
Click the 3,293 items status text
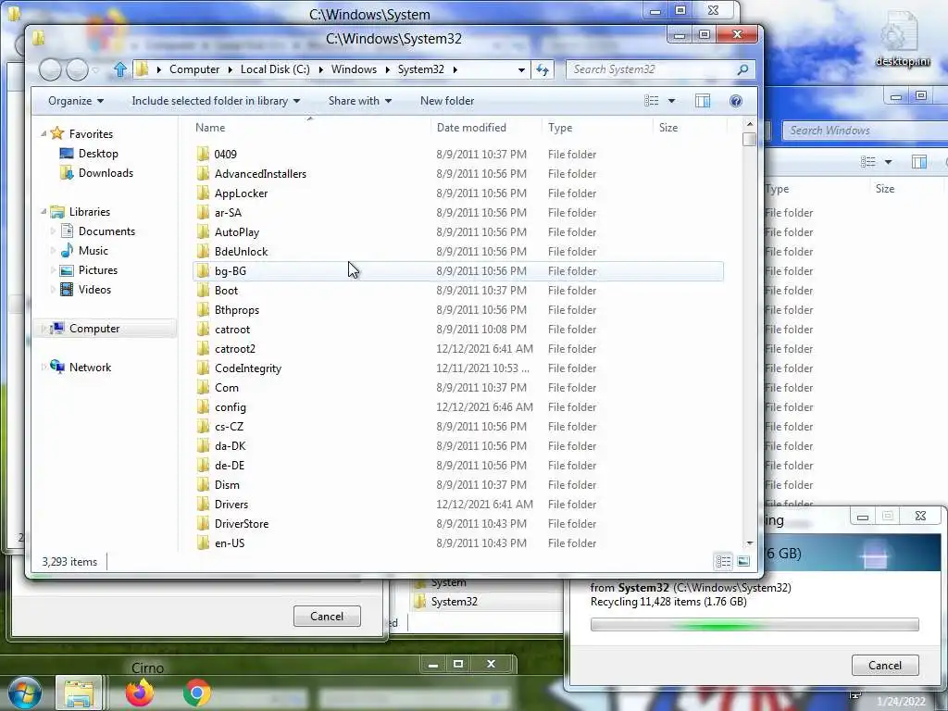[69, 562]
